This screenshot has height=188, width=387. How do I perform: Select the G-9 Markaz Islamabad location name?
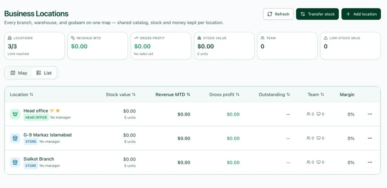[47, 135]
